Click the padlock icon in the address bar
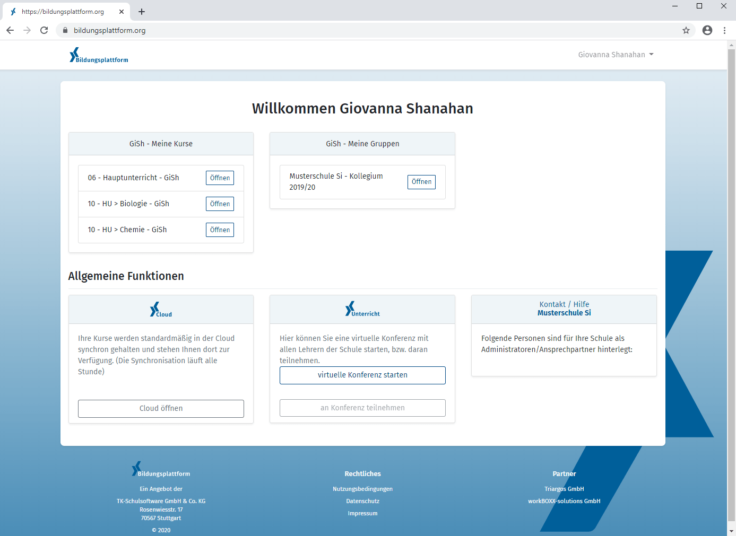 [65, 30]
